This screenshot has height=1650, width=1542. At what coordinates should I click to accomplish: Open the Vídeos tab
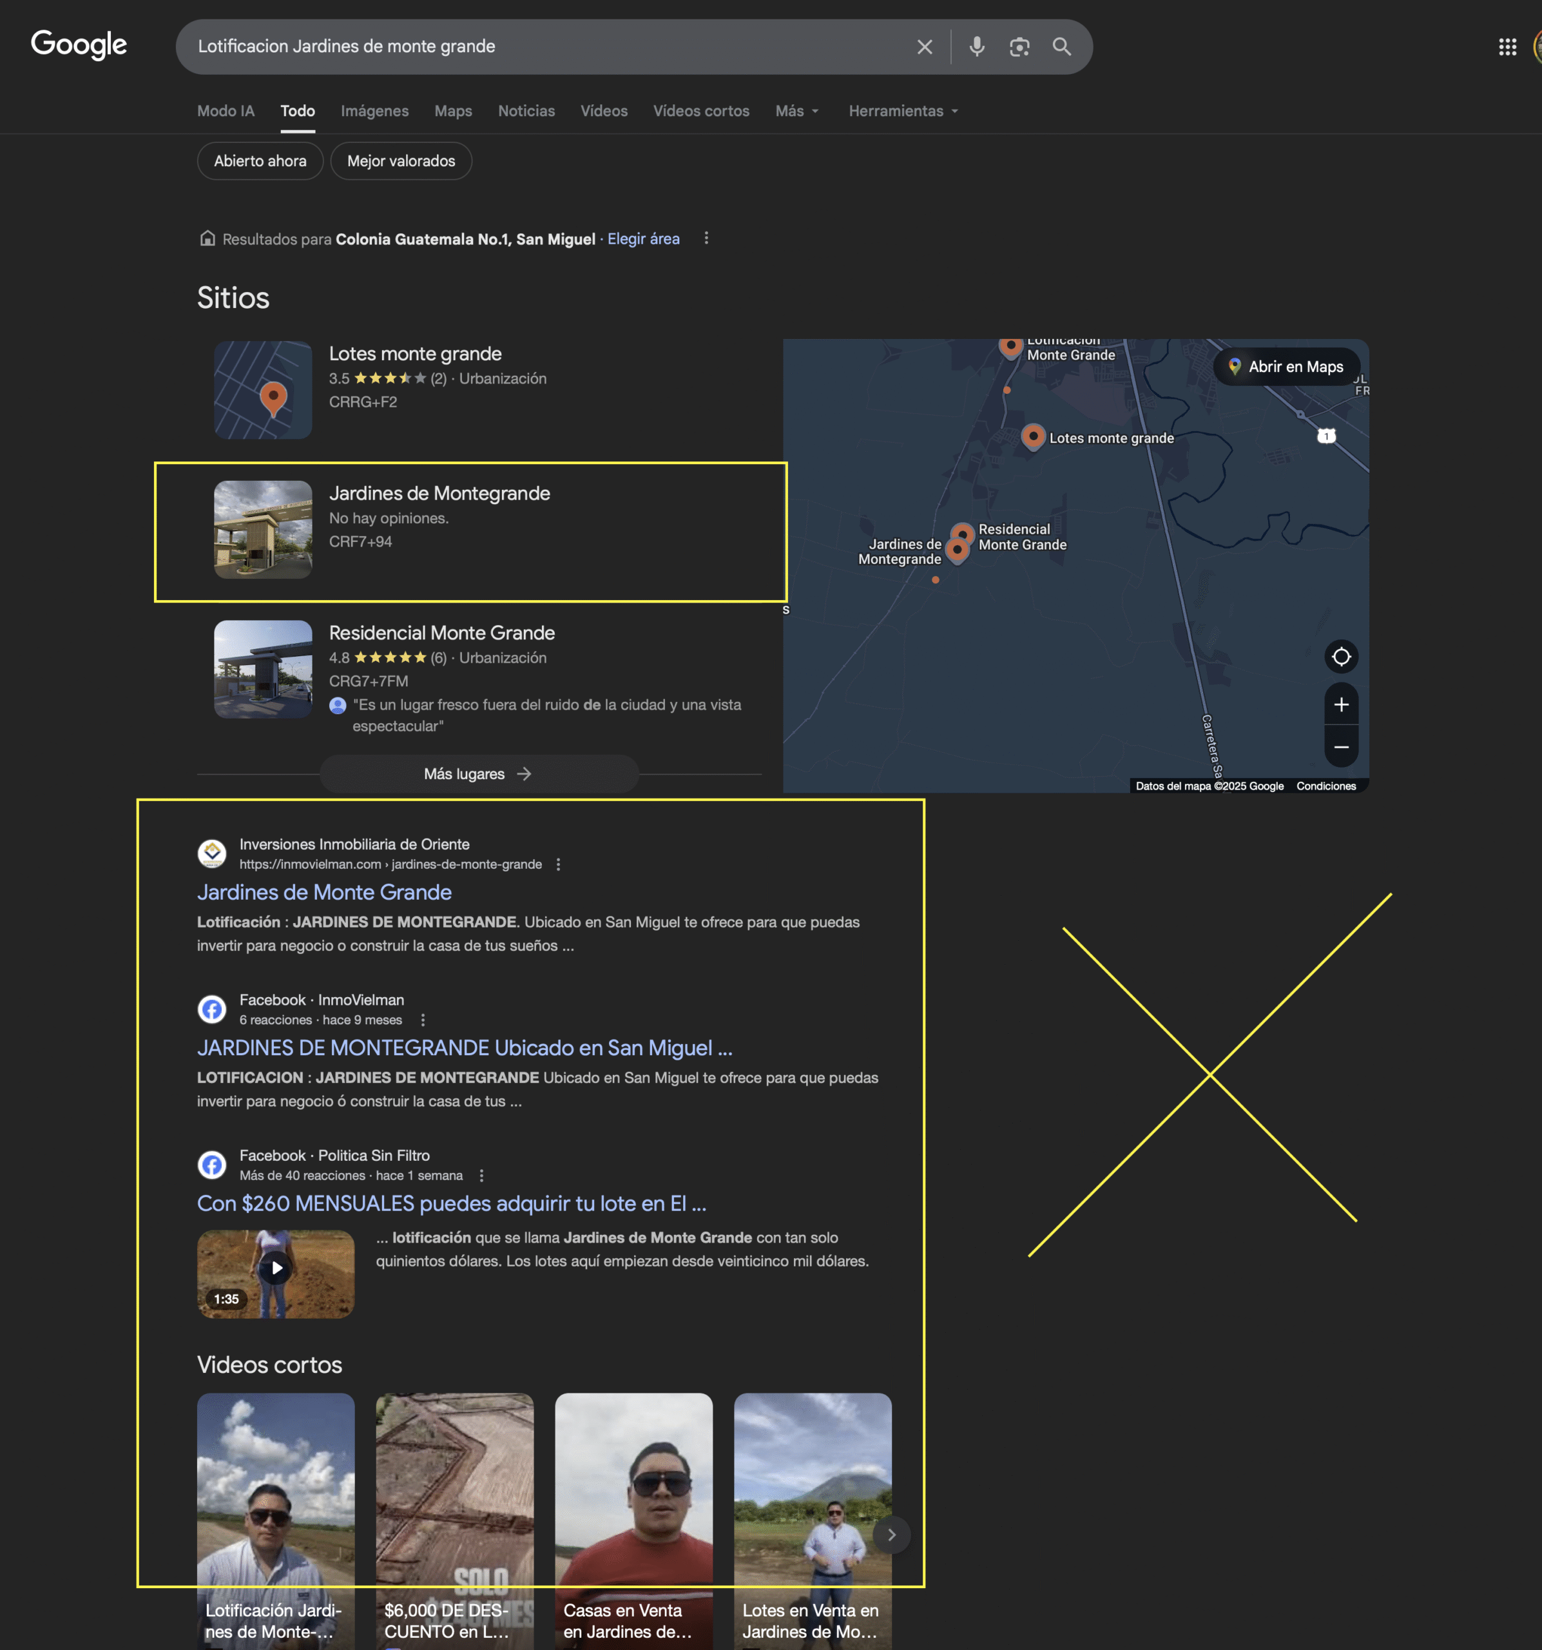pyautogui.click(x=603, y=112)
